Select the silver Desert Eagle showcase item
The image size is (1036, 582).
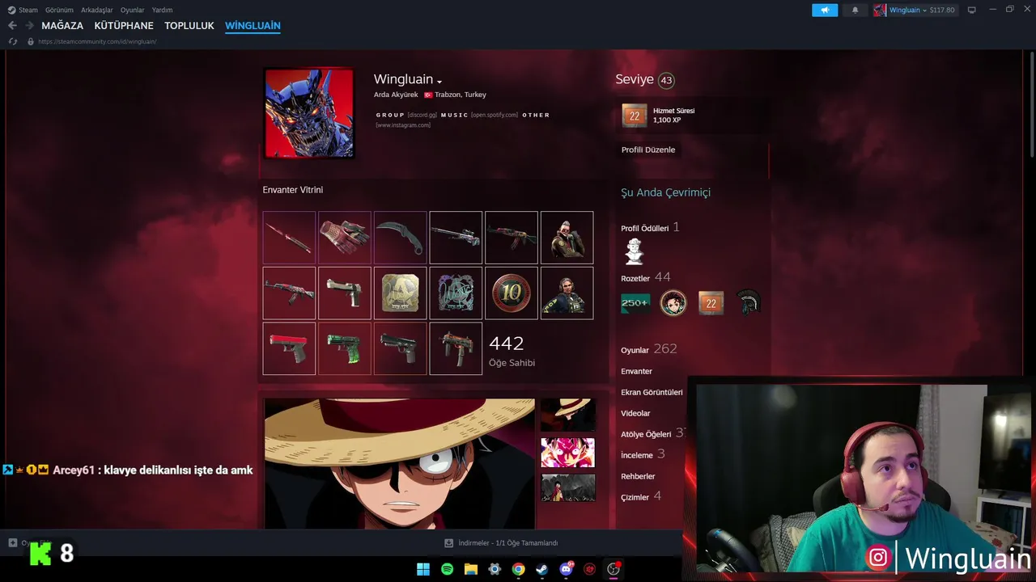(345, 293)
